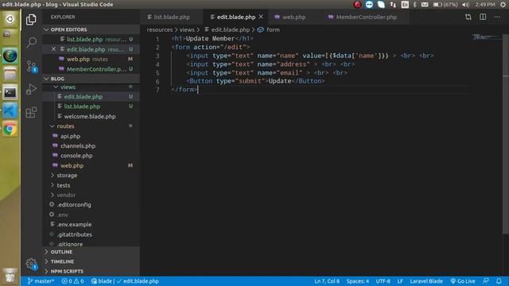Image resolution: width=509 pixels, height=286 pixels.
Task: Click the editor vertical scrollbar
Action: tap(506, 134)
